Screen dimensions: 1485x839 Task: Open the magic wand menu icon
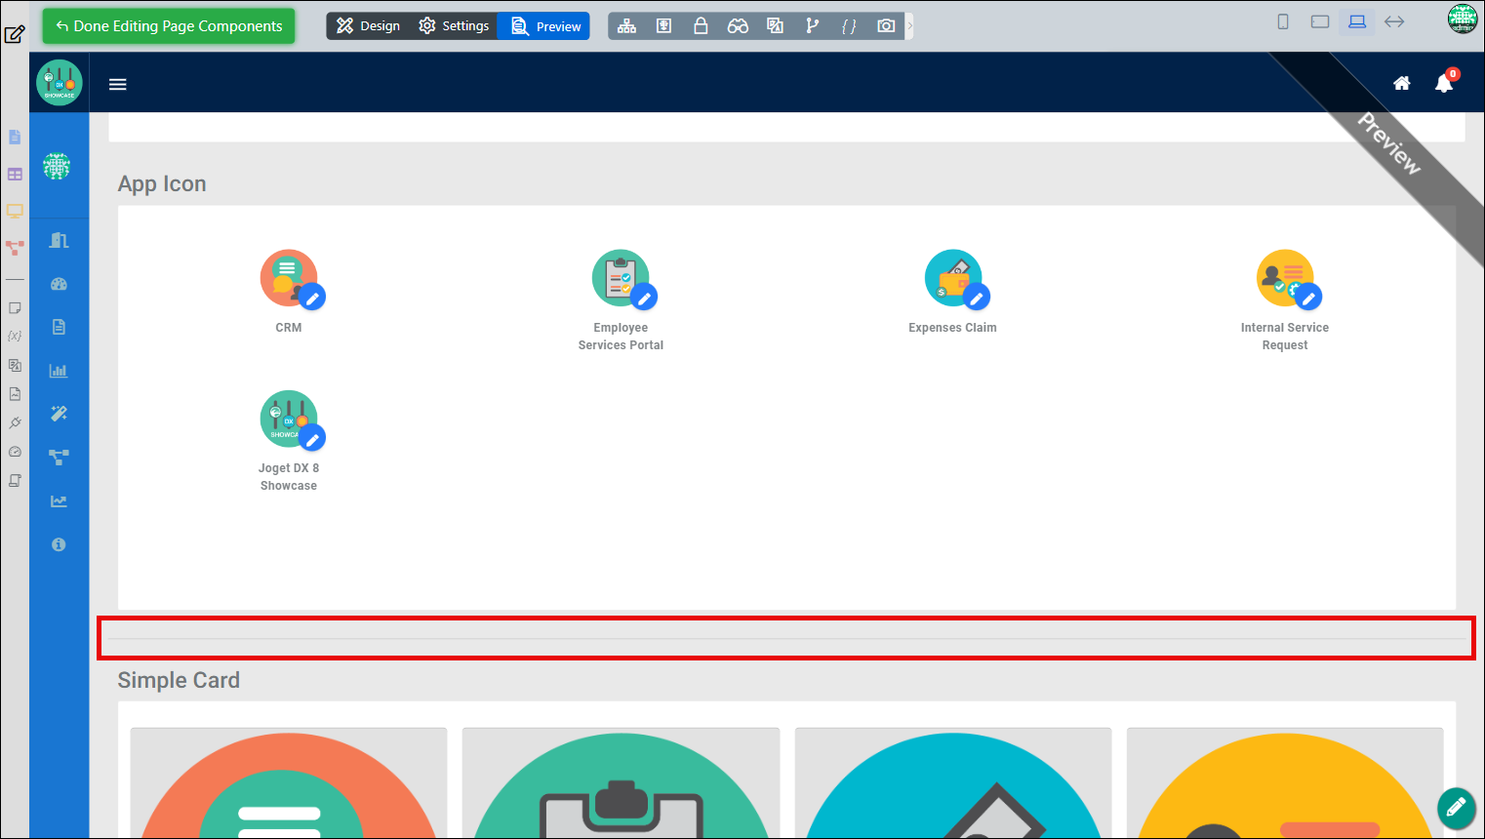(x=59, y=414)
